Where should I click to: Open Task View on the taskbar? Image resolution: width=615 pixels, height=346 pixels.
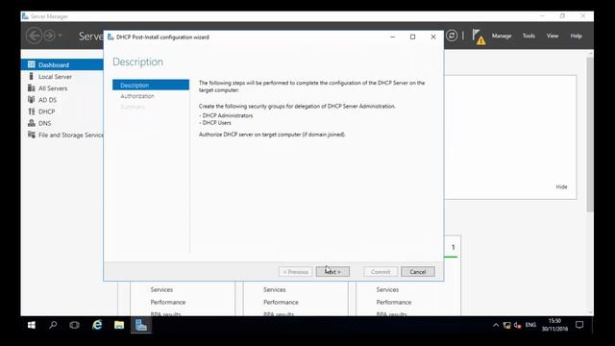coord(74,325)
